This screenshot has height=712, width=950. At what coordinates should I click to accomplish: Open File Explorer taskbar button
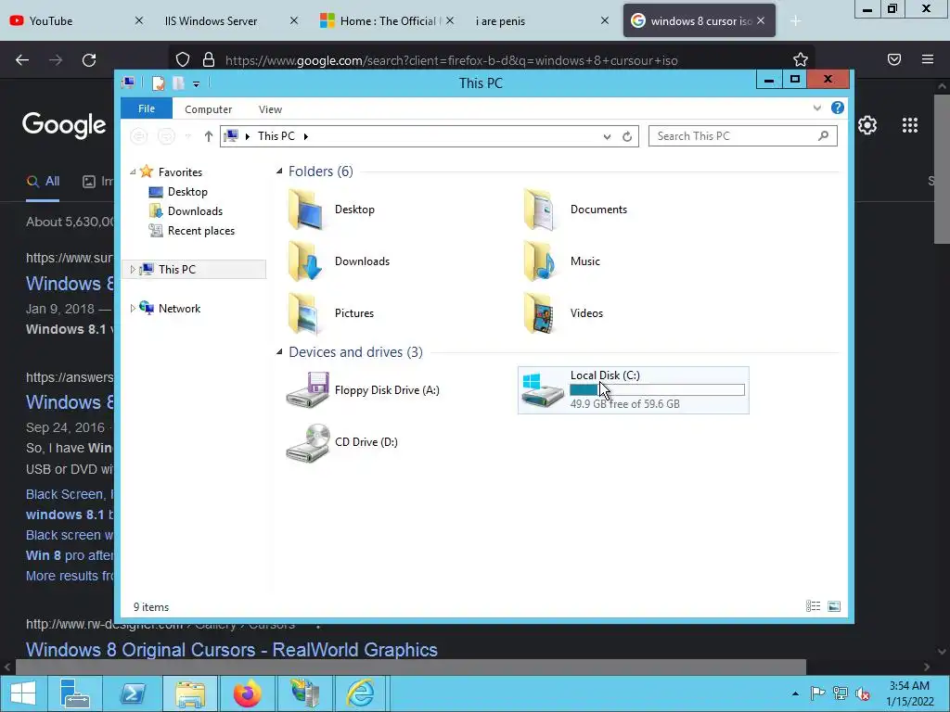click(190, 693)
